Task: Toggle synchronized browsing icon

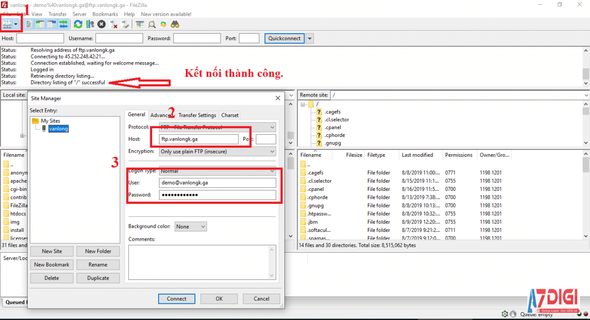Action: click(163, 24)
